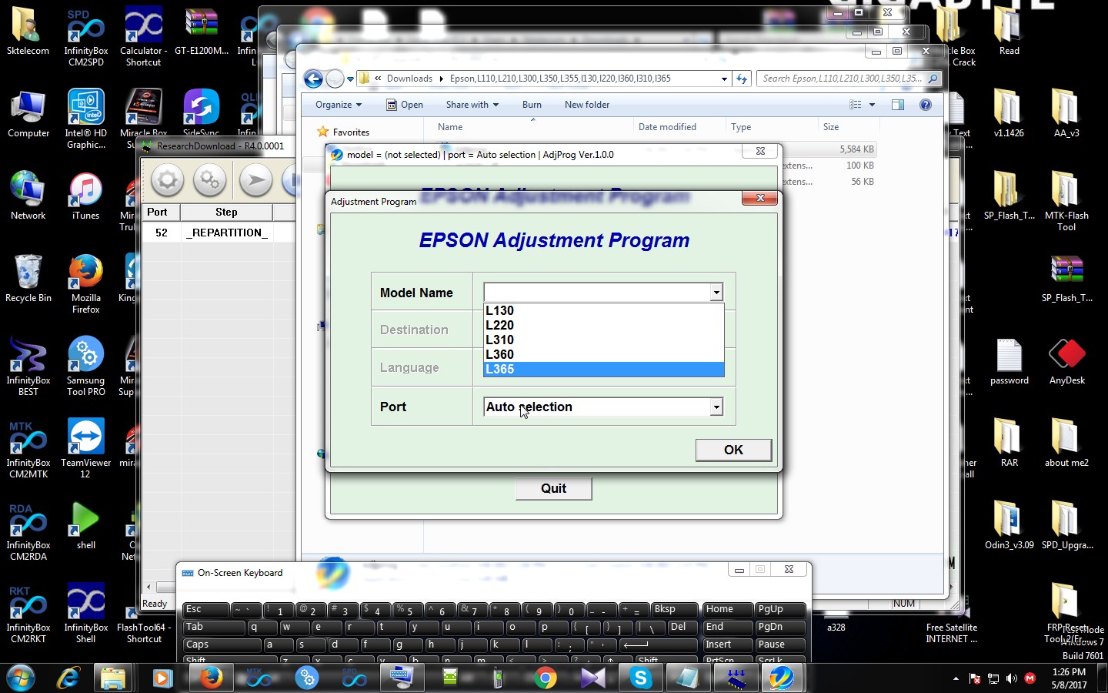Open the password text file icon
The width and height of the screenshot is (1108, 693).
click(x=1009, y=362)
